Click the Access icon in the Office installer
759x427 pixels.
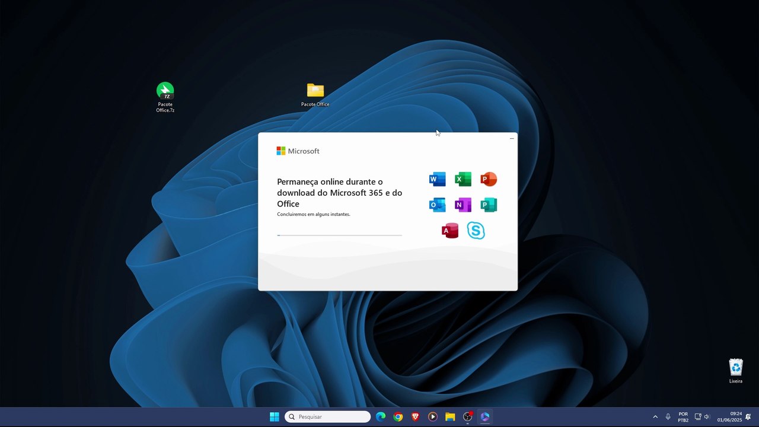[450, 231]
